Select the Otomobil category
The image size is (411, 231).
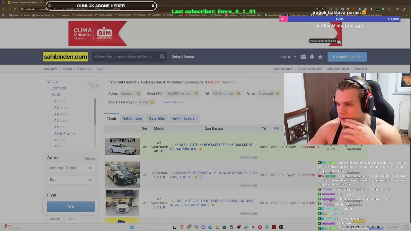pyautogui.click(x=58, y=88)
